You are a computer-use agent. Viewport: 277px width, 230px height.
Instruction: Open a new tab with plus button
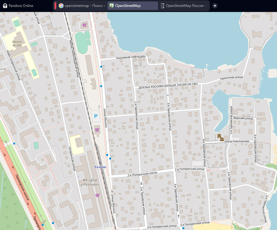[x=215, y=6]
